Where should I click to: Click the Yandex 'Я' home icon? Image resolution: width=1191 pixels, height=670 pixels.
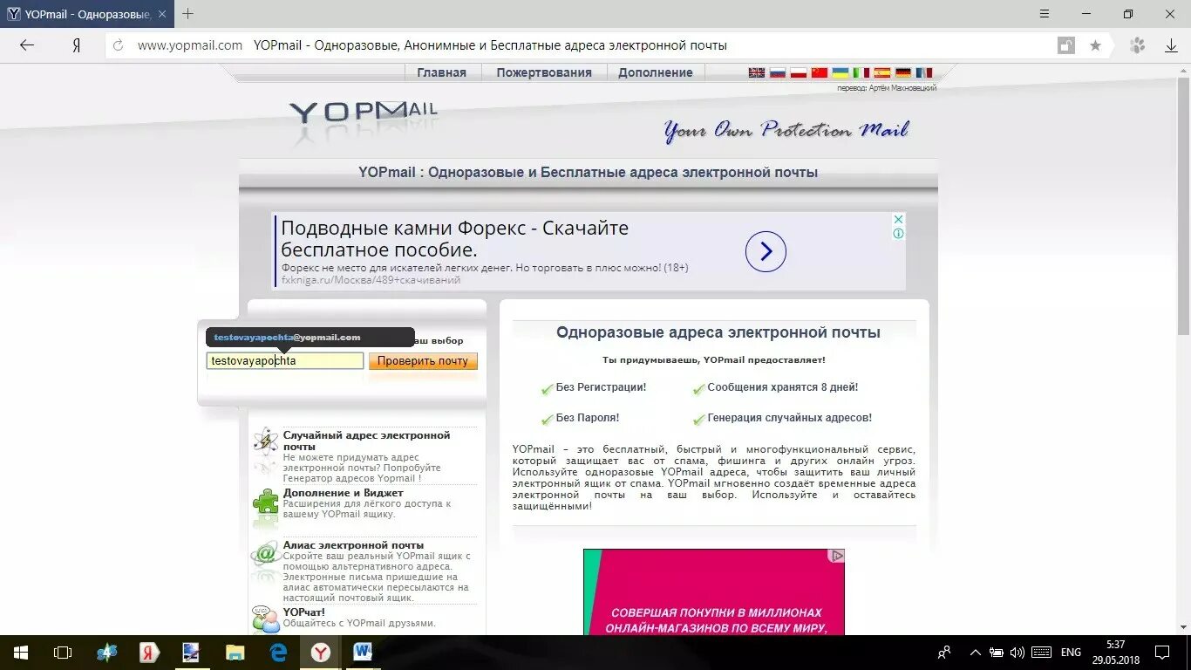click(77, 45)
